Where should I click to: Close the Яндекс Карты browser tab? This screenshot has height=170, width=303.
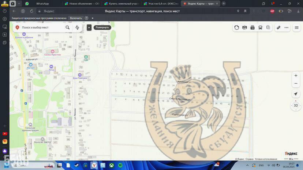(x=217, y=4)
